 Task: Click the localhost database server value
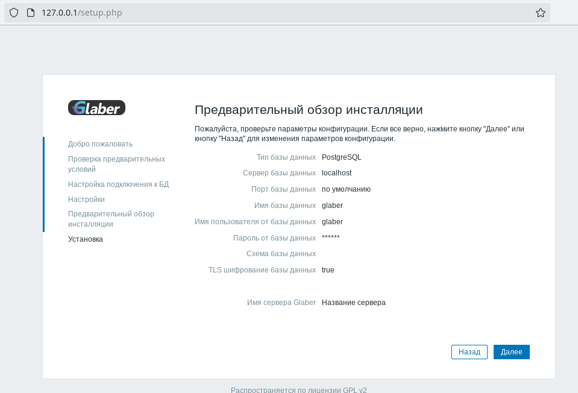click(336, 173)
